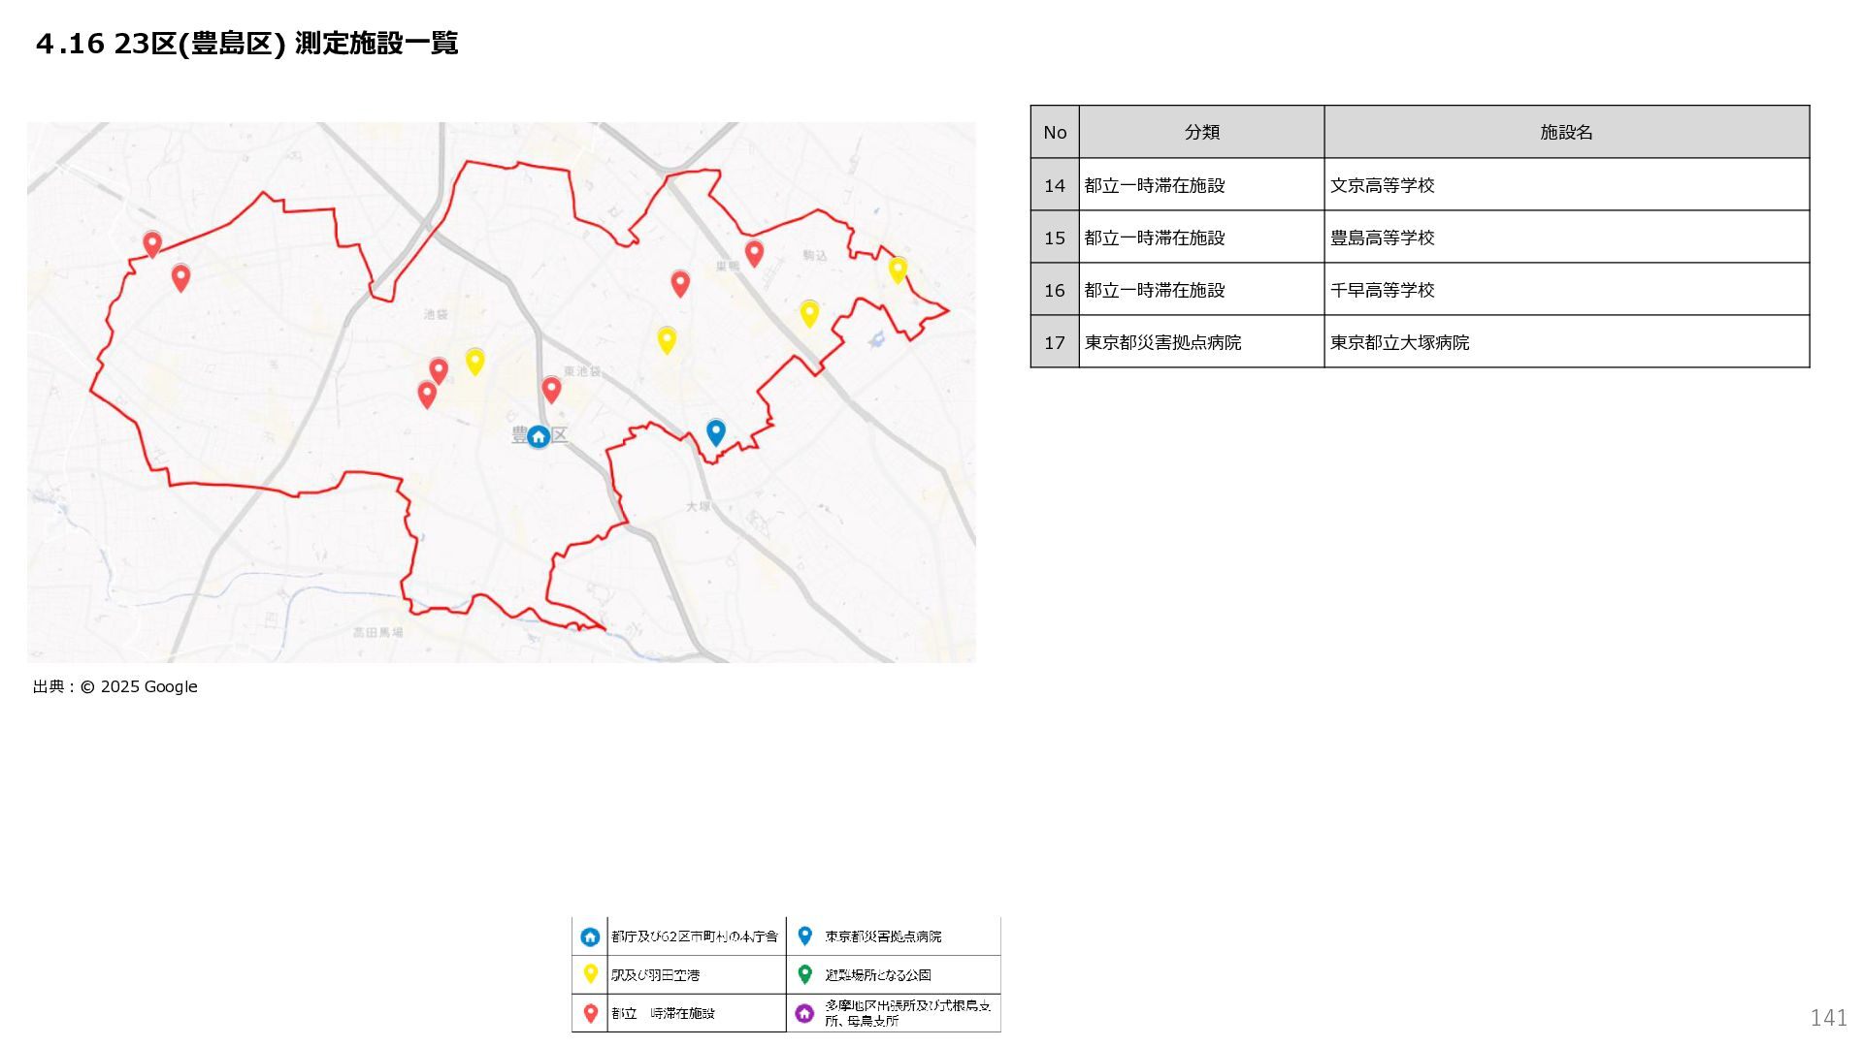Click the yellow pin icon in legend
1863x1047 pixels.
[590, 973]
